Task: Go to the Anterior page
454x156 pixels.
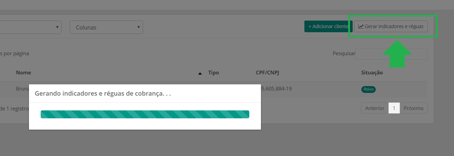Action: click(375, 108)
